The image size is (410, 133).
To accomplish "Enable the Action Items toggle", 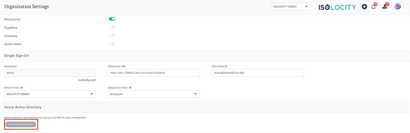I will 112,44.
